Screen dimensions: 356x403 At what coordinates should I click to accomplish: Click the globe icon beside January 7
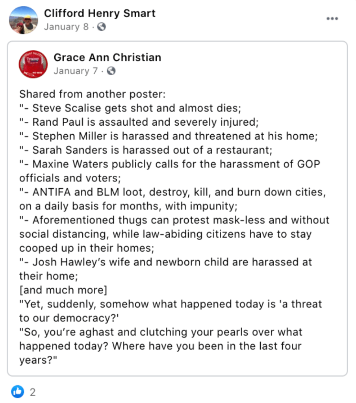[x=111, y=71]
